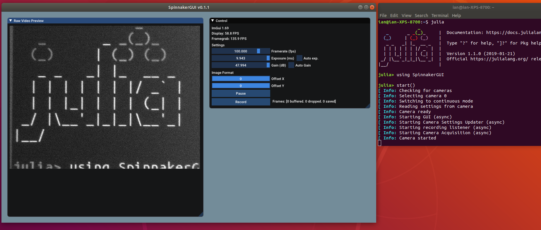Viewport: 541px width, 230px height.
Task: Maximize the SpinnakerGUI window
Action: point(366,7)
